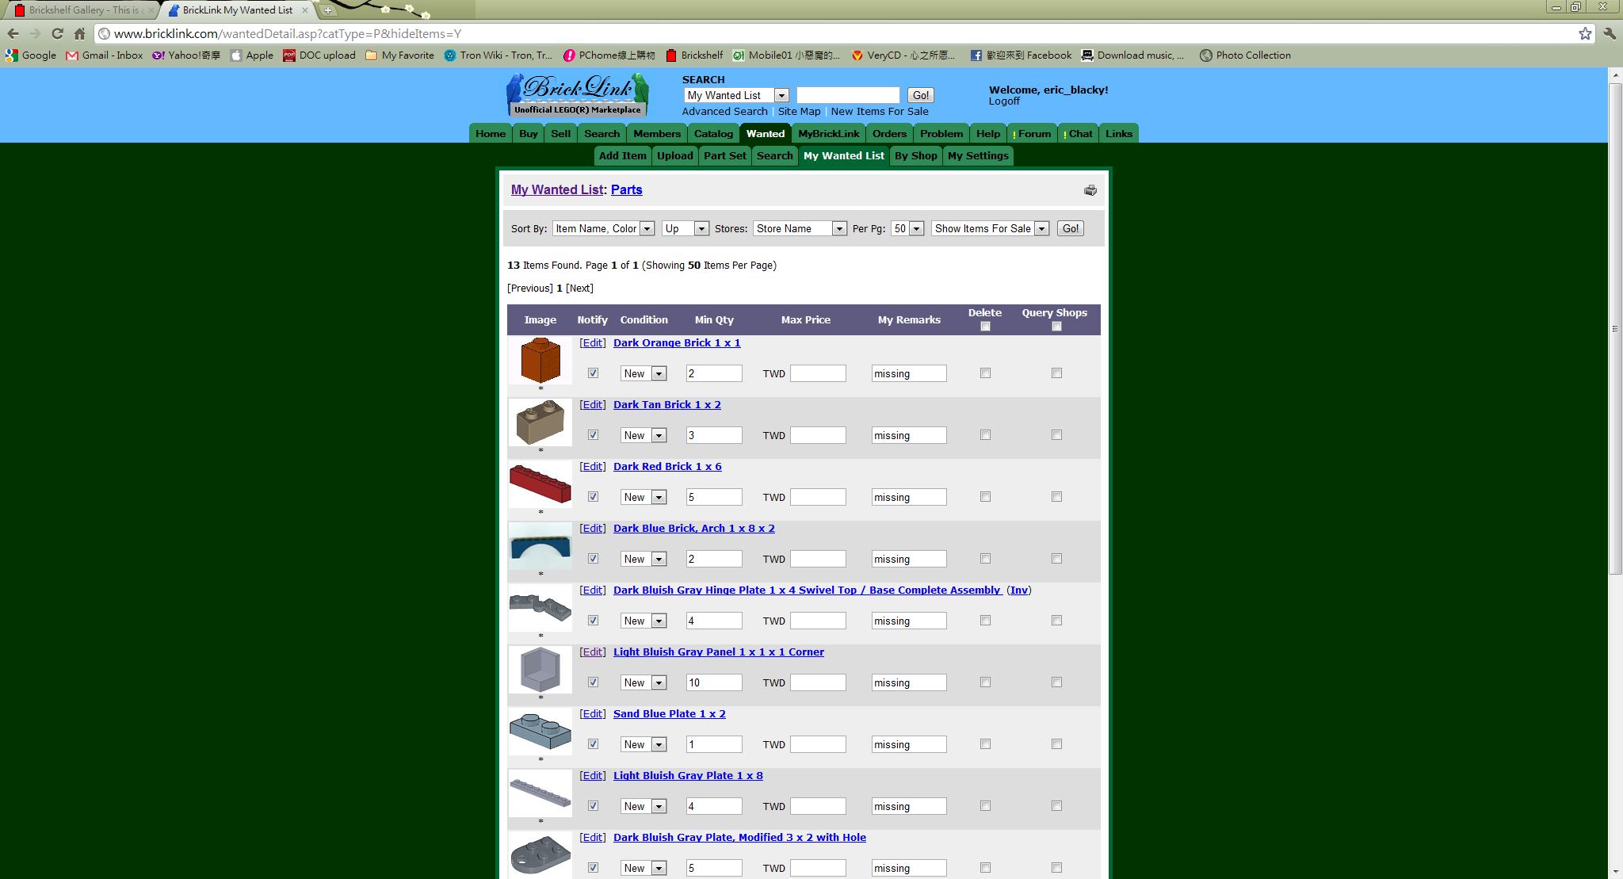Switch to By Shop sub-tab
1623x879 pixels.
[x=915, y=156]
